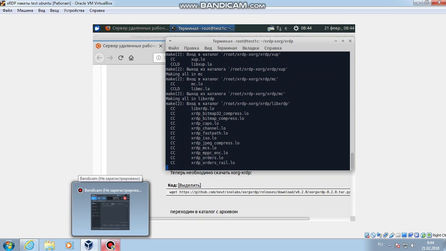Open VirtualBox Машина menu
Screen dimensions: 446x251
tap(25, 10)
